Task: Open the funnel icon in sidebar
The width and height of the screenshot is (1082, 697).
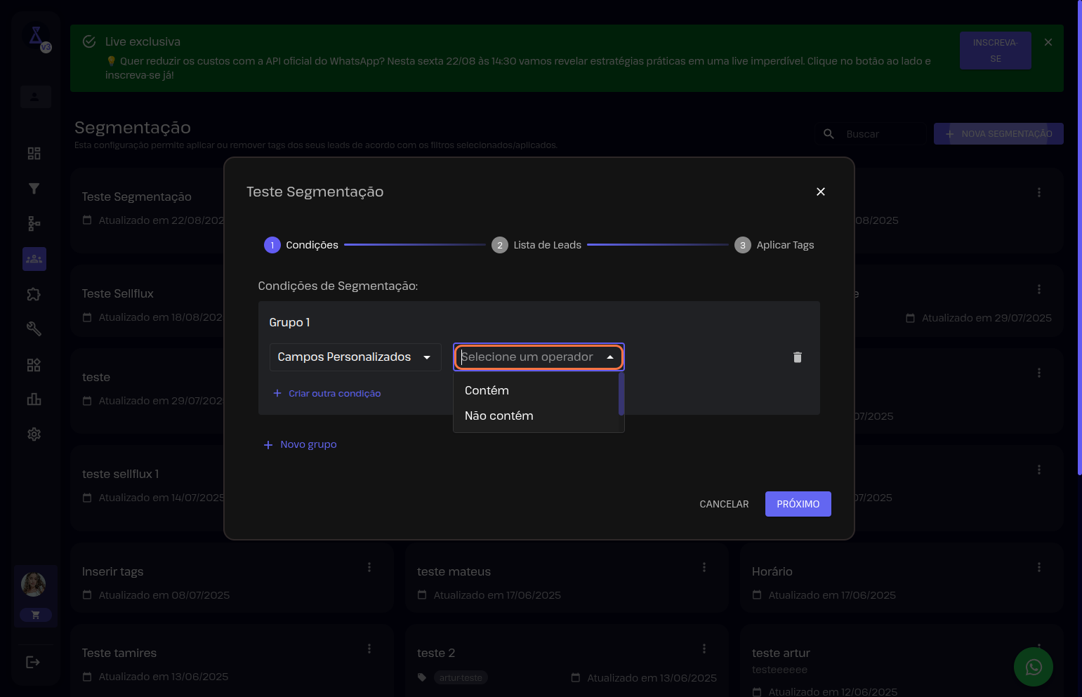Action: point(34,188)
